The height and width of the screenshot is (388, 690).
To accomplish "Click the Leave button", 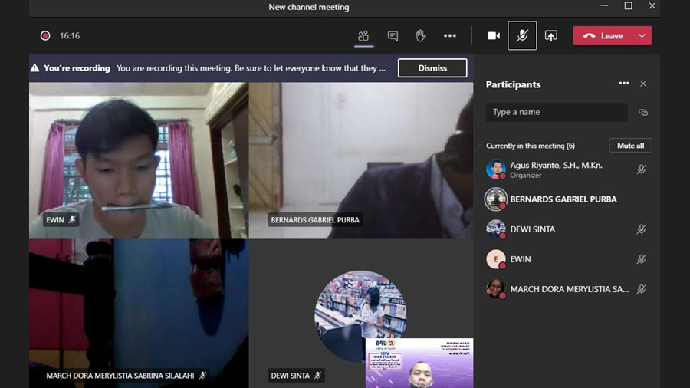I will tap(603, 36).
